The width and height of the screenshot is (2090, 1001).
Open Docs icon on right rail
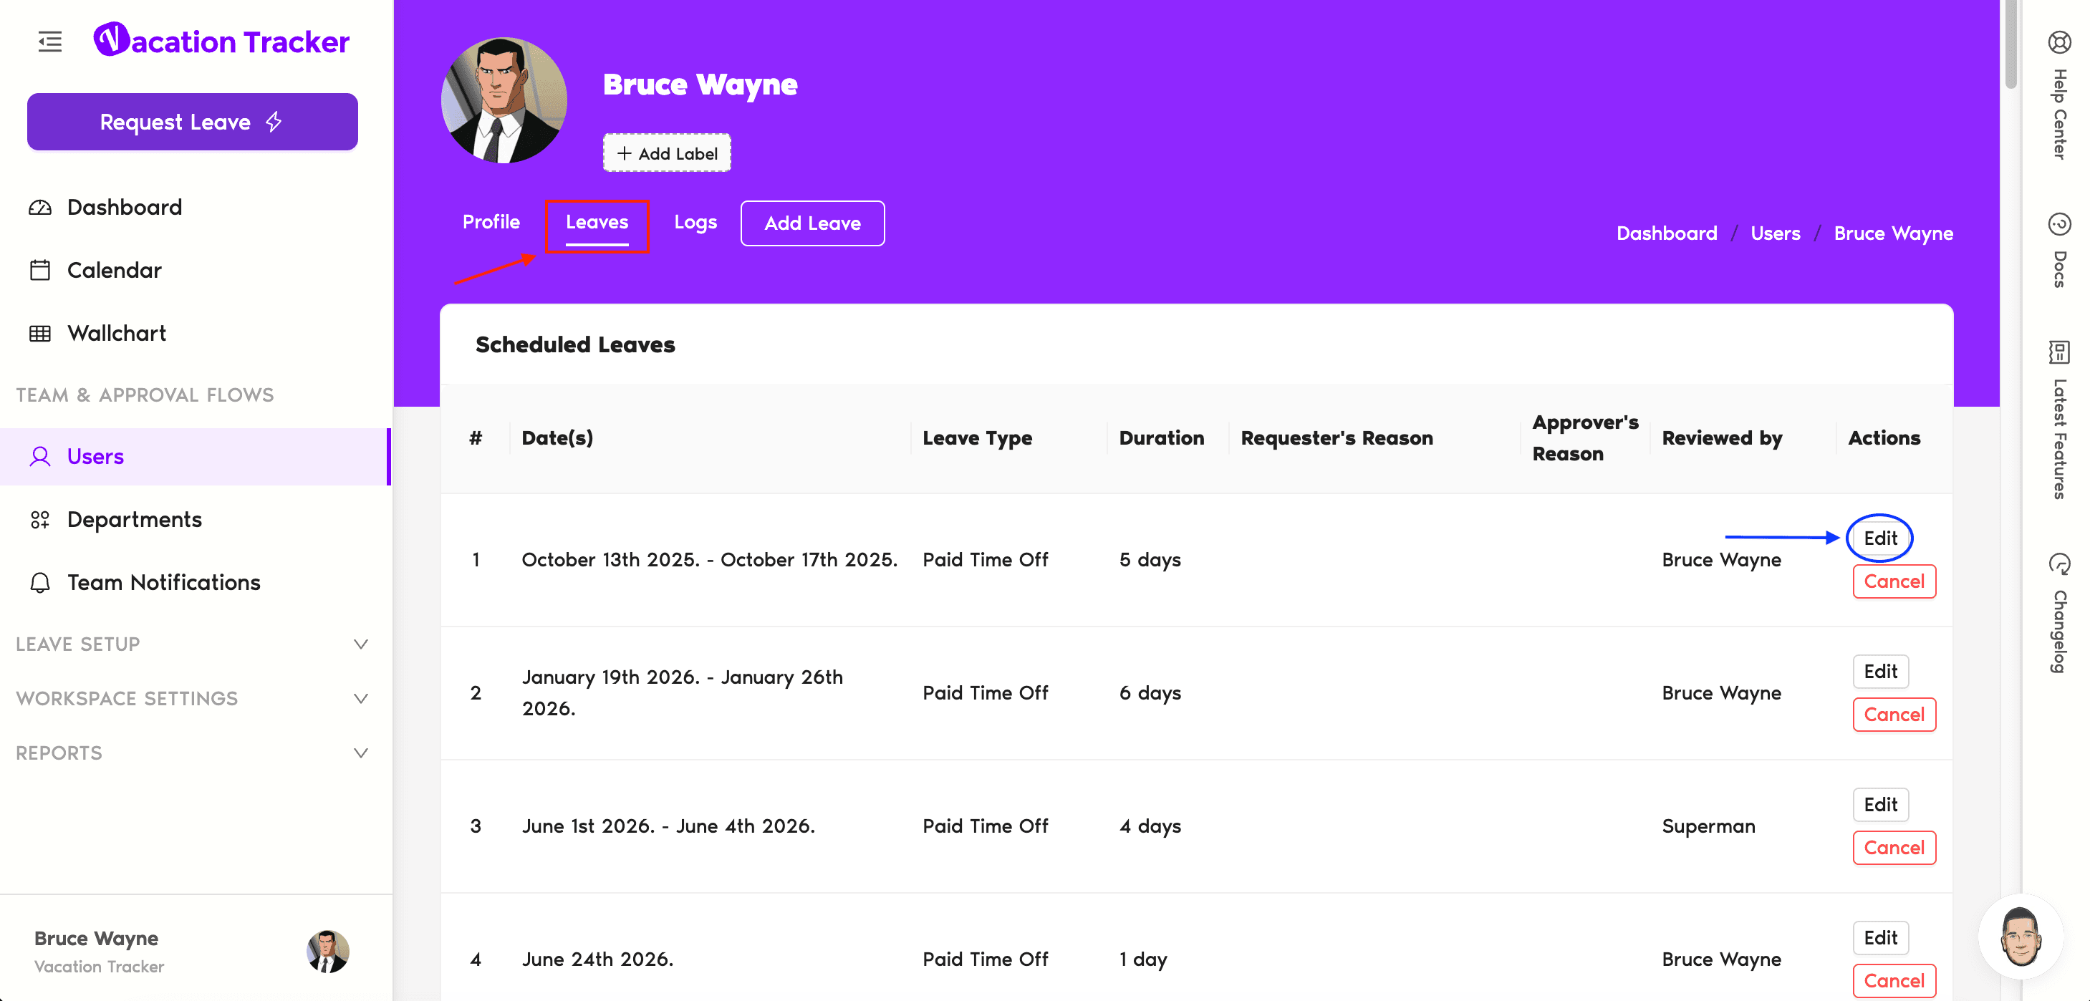coord(2059,224)
